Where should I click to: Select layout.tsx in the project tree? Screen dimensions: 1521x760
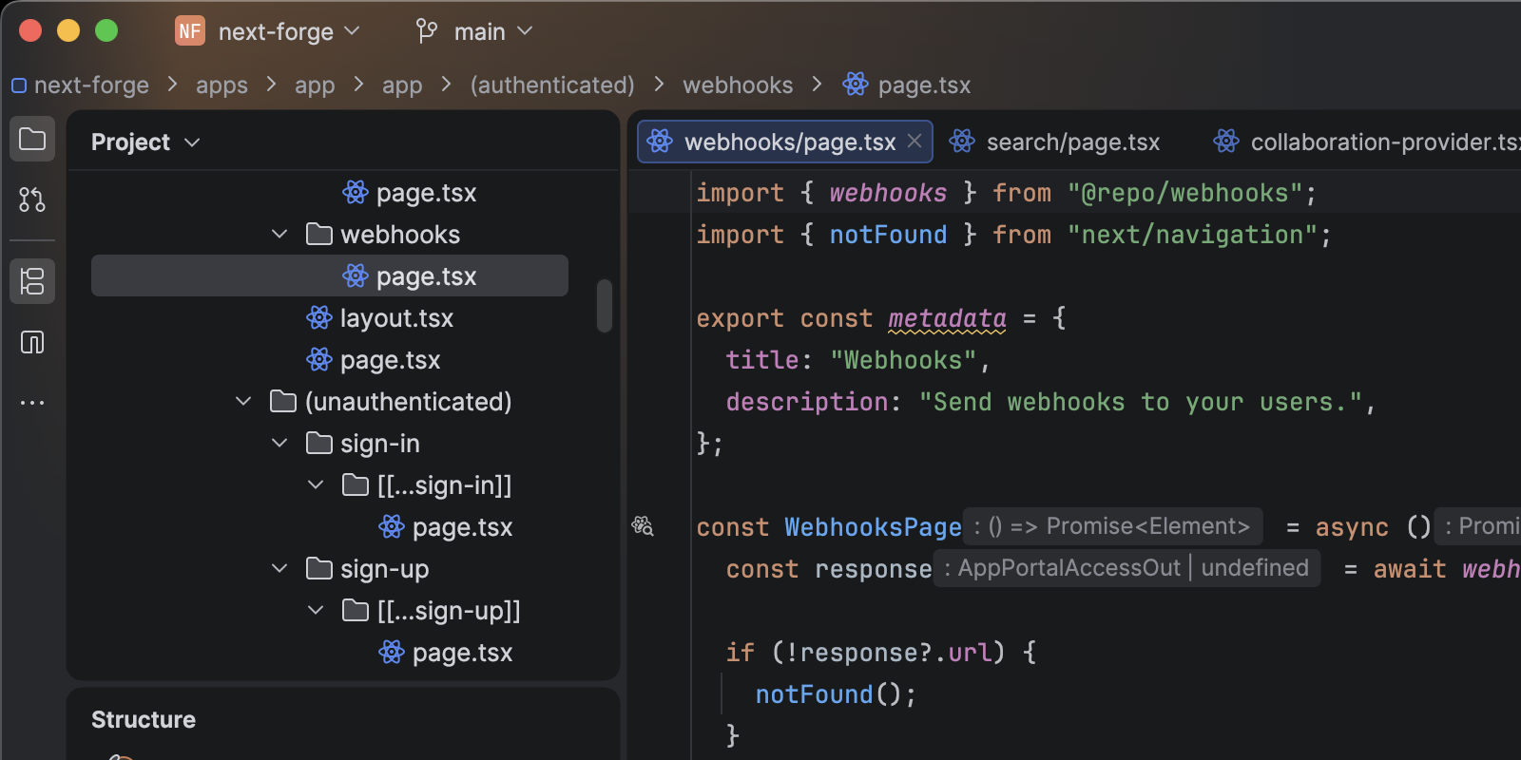click(396, 318)
